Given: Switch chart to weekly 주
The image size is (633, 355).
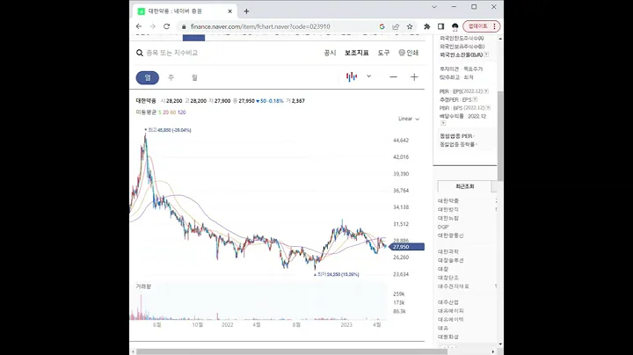Looking at the screenshot, I should (x=171, y=77).
